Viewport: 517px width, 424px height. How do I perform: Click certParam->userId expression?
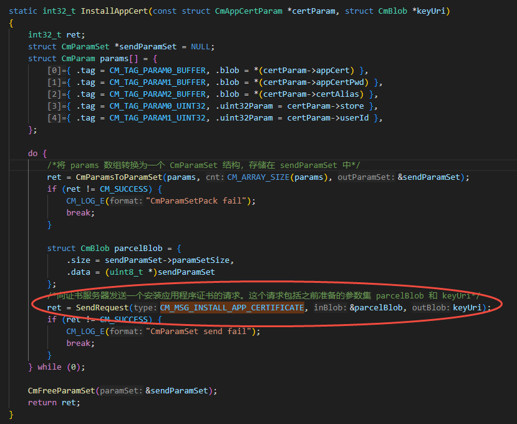pyautogui.click(x=328, y=118)
